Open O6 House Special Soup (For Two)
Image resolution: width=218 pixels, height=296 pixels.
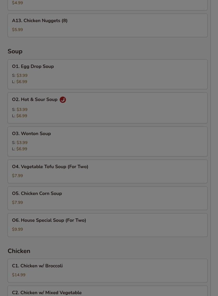[49, 221]
